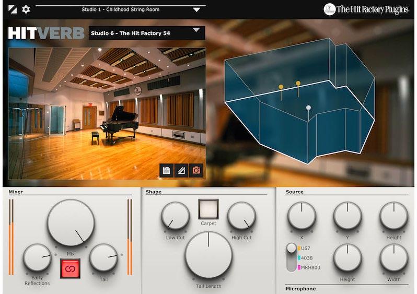
Task: Click the 'Microphone' section label
Action: point(300,289)
